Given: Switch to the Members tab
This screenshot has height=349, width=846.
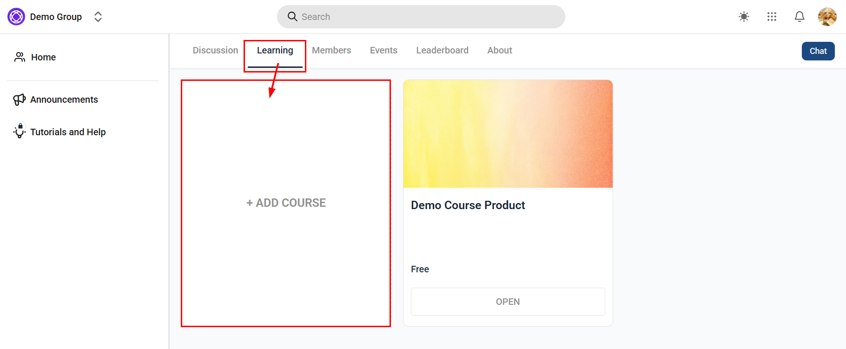Looking at the screenshot, I should coord(331,50).
